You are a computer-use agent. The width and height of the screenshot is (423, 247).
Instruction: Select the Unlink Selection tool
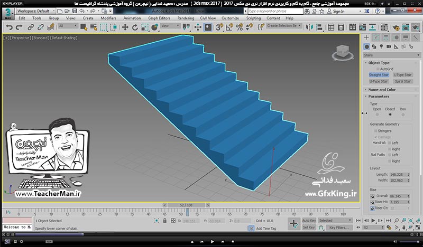pyautogui.click(x=41, y=27)
